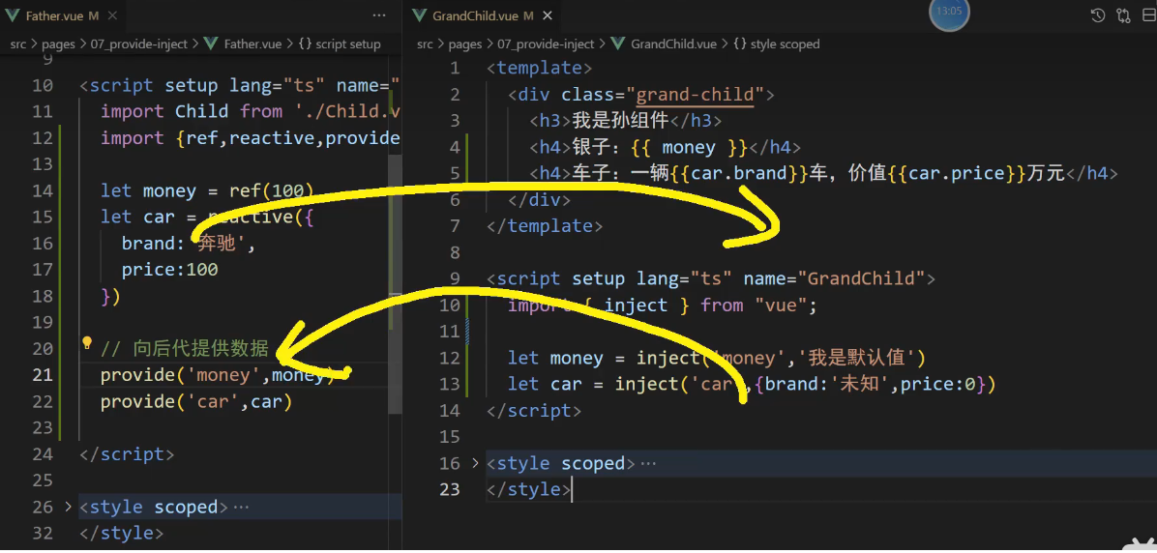Screen dimensions: 1157x553
Task: Click 'provide' call on Father.vue line 22
Action: [x=138, y=402]
